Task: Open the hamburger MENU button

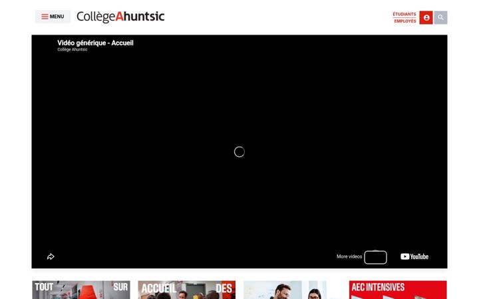Action: pos(53,17)
